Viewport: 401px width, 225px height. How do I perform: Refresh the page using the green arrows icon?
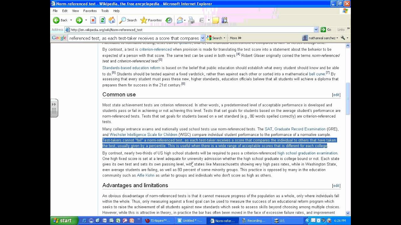pyautogui.click(x=102, y=20)
